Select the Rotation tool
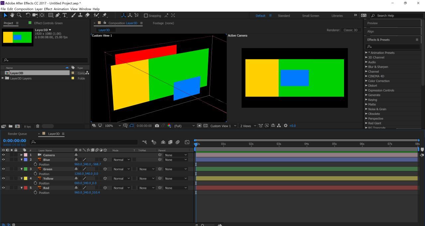This screenshot has height=226, width=425. click(28, 15)
